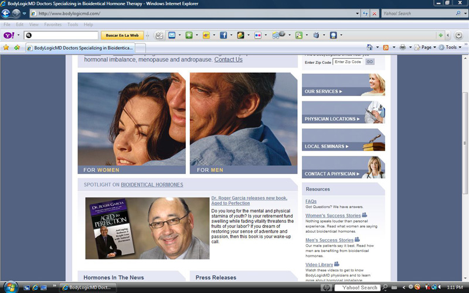Click the Facebook icon in Yahoo toolbar
Image resolution: width=469 pixels, height=293 pixels.
223,35
